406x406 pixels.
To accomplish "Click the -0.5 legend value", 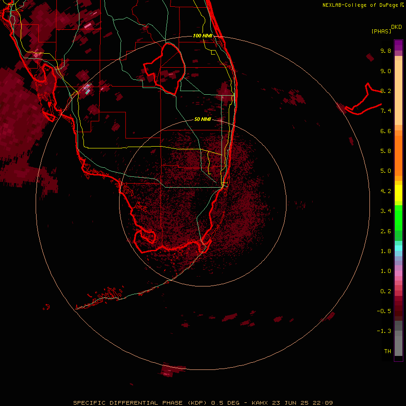I will pyautogui.click(x=384, y=311).
